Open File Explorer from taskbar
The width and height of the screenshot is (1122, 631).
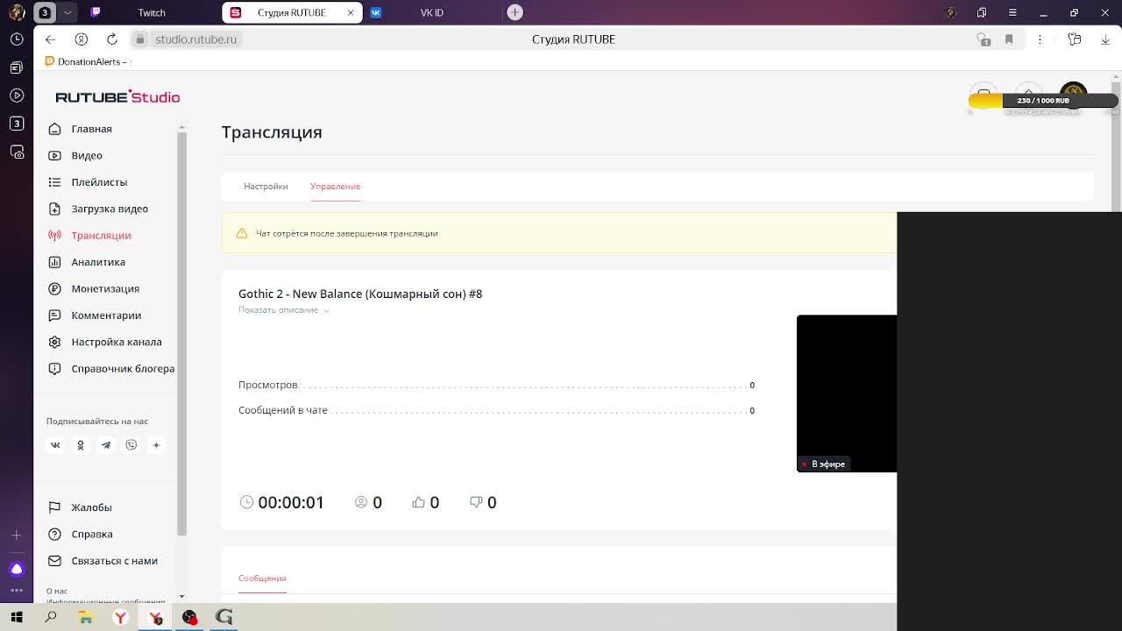(x=86, y=617)
